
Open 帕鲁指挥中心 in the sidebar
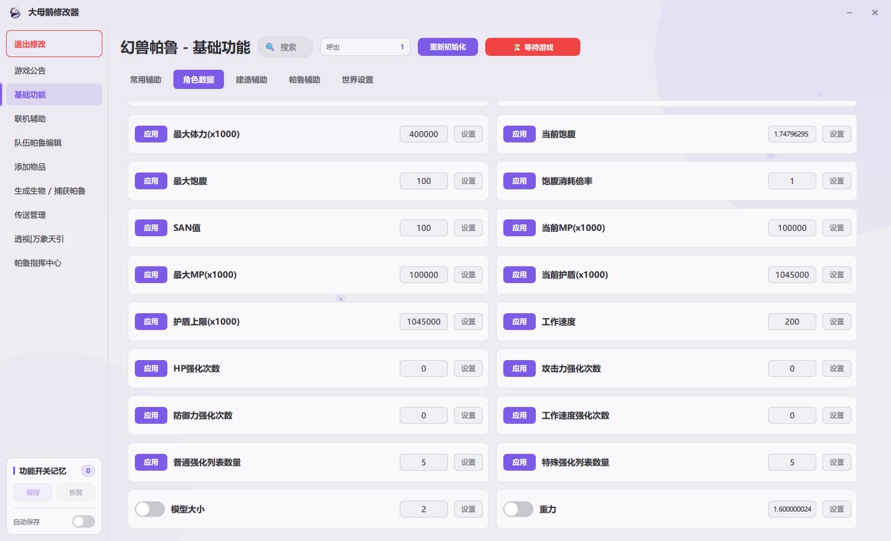54,263
